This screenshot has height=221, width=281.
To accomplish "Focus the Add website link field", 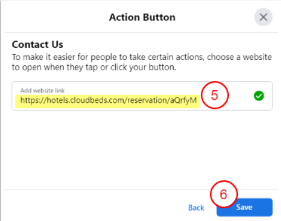I will click(142, 96).
